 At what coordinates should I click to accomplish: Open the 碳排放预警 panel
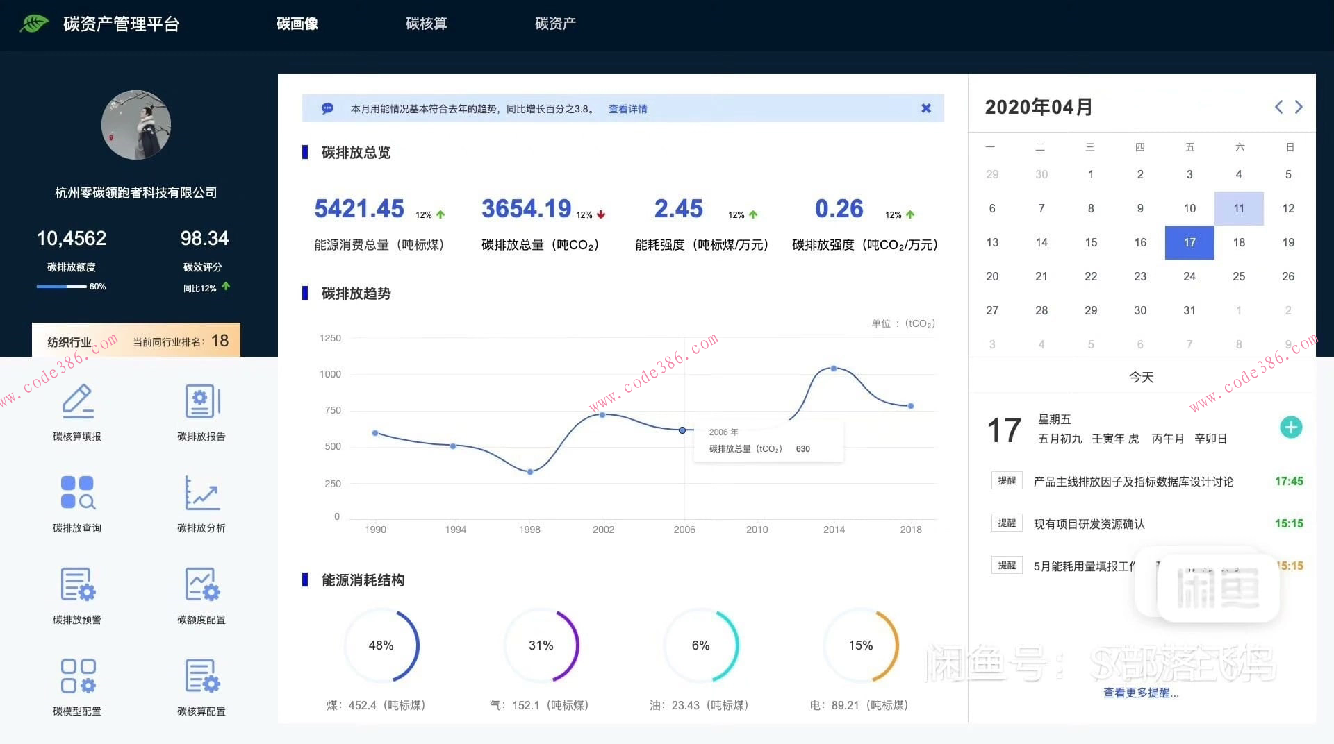77,595
